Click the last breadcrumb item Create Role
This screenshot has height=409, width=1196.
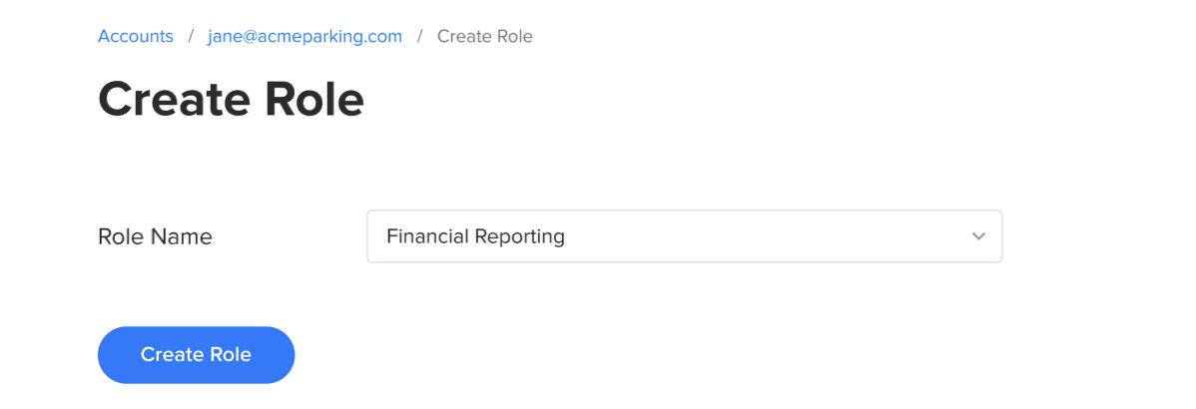(484, 37)
